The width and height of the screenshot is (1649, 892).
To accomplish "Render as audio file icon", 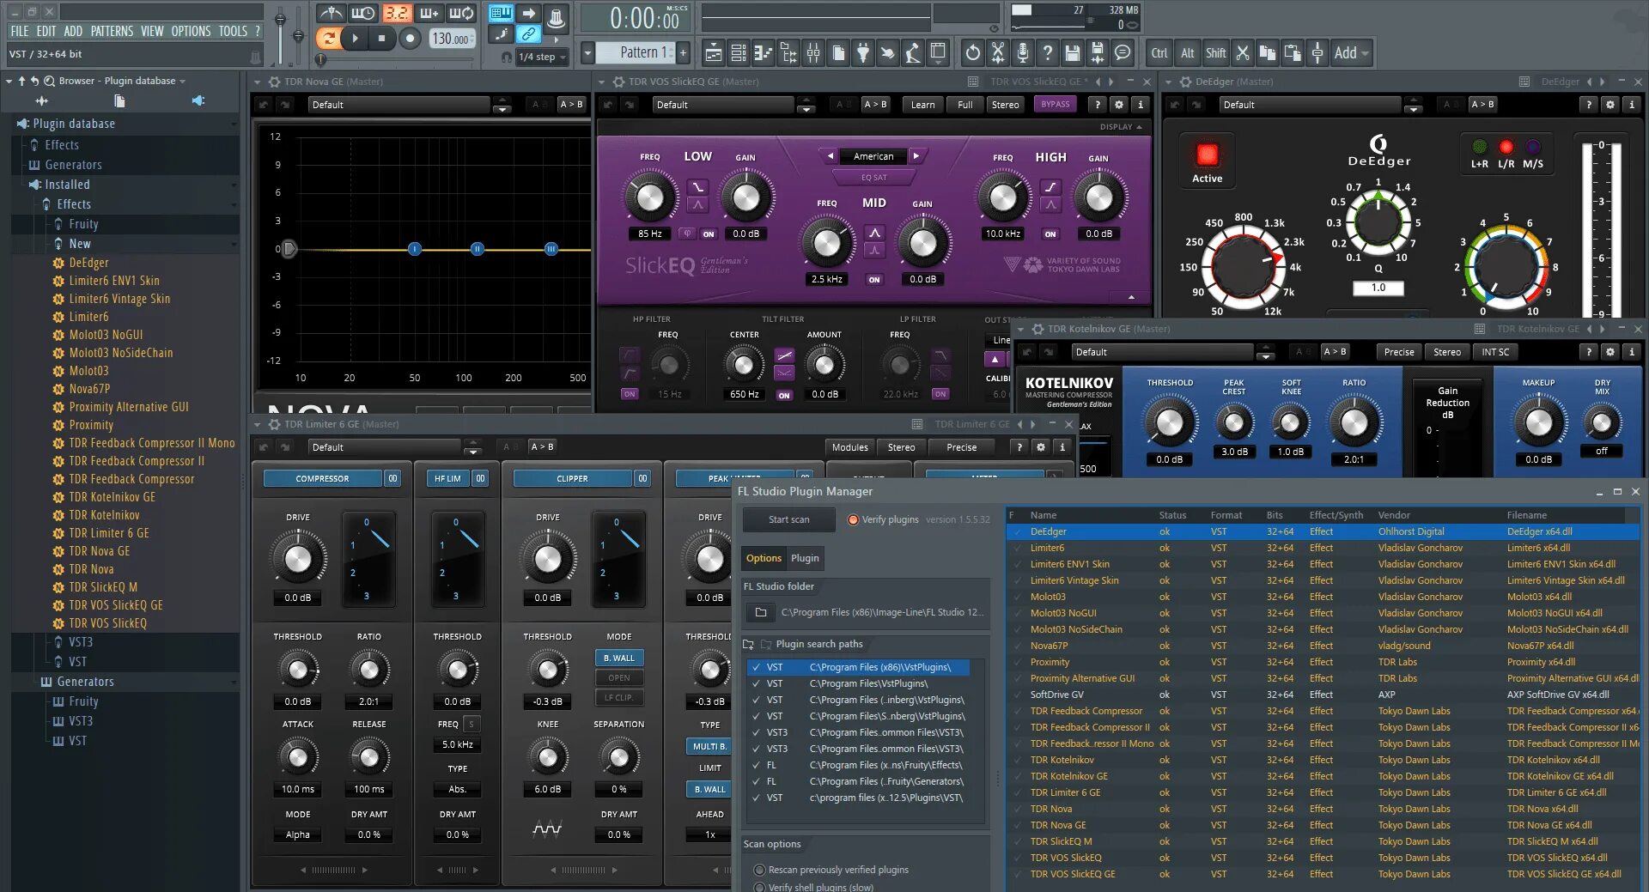I will click(1097, 53).
